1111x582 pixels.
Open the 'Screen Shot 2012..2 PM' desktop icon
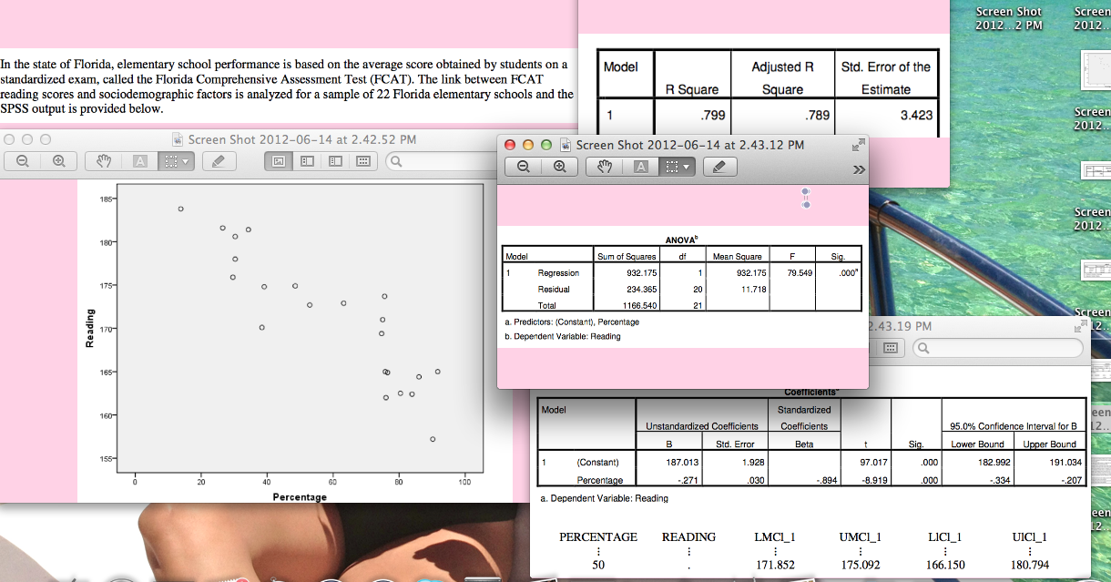(x=1008, y=16)
